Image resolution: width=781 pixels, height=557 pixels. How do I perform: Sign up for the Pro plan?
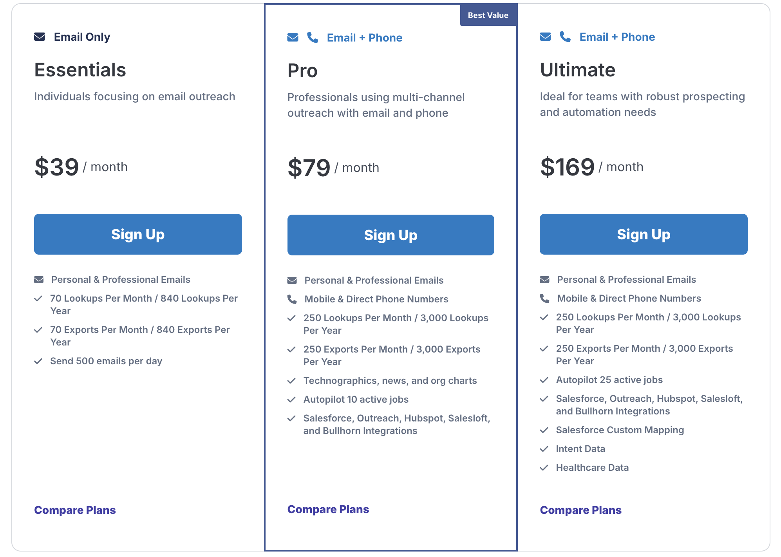390,235
